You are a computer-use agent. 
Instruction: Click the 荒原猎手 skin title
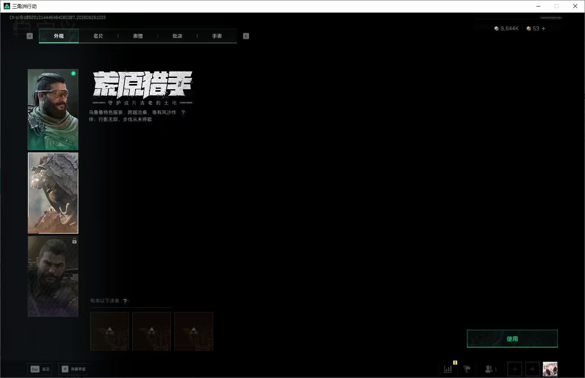[x=142, y=84]
